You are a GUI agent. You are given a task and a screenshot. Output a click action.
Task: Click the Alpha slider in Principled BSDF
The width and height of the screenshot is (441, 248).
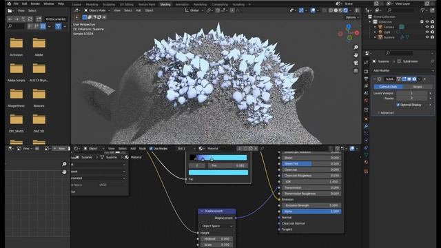pyautogui.click(x=311, y=211)
